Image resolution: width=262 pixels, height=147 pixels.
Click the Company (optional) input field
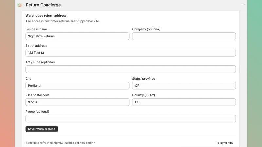click(x=184, y=36)
